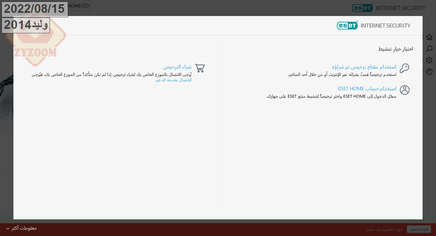Open the شراء الترخيص link
The width and height of the screenshot is (436, 236).
[x=177, y=67]
